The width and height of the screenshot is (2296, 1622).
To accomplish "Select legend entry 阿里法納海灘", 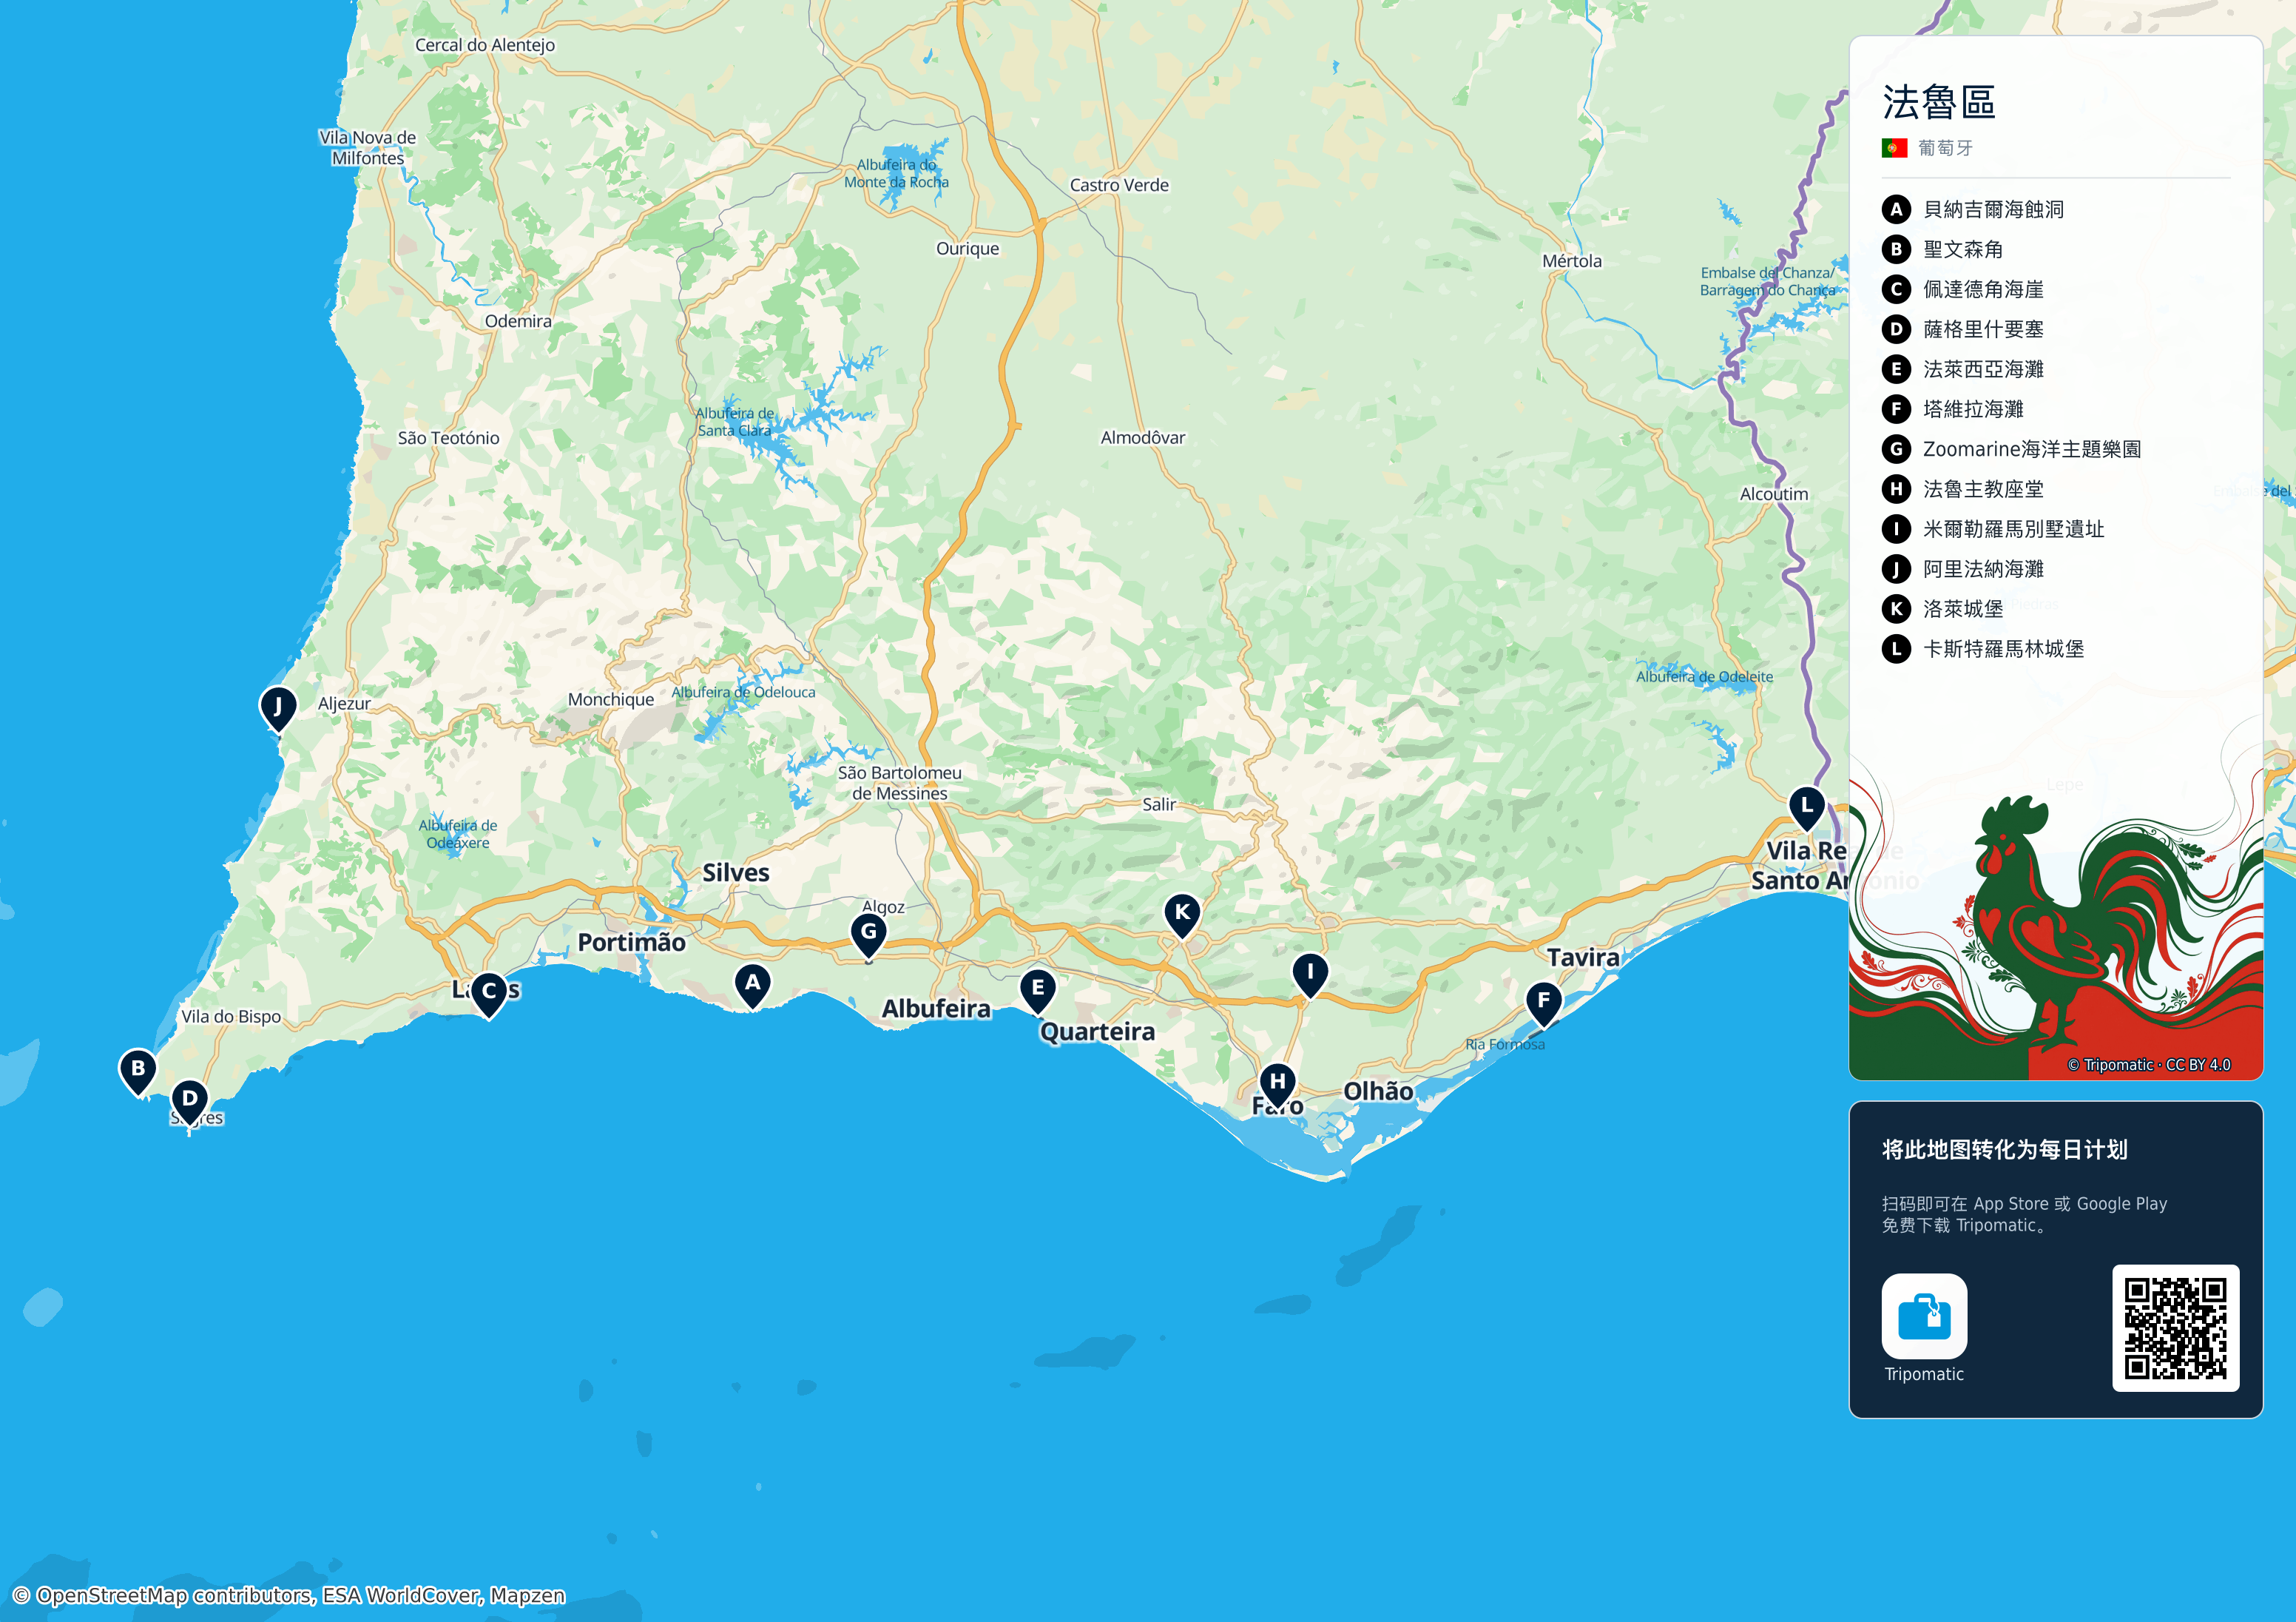I will pyautogui.click(x=1983, y=569).
